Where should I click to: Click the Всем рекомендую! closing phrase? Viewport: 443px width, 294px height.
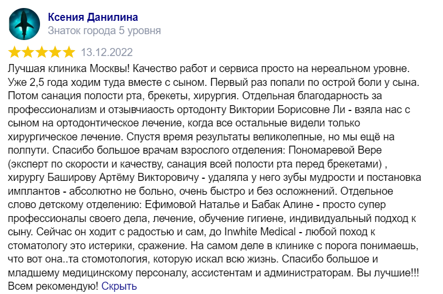tap(53, 286)
